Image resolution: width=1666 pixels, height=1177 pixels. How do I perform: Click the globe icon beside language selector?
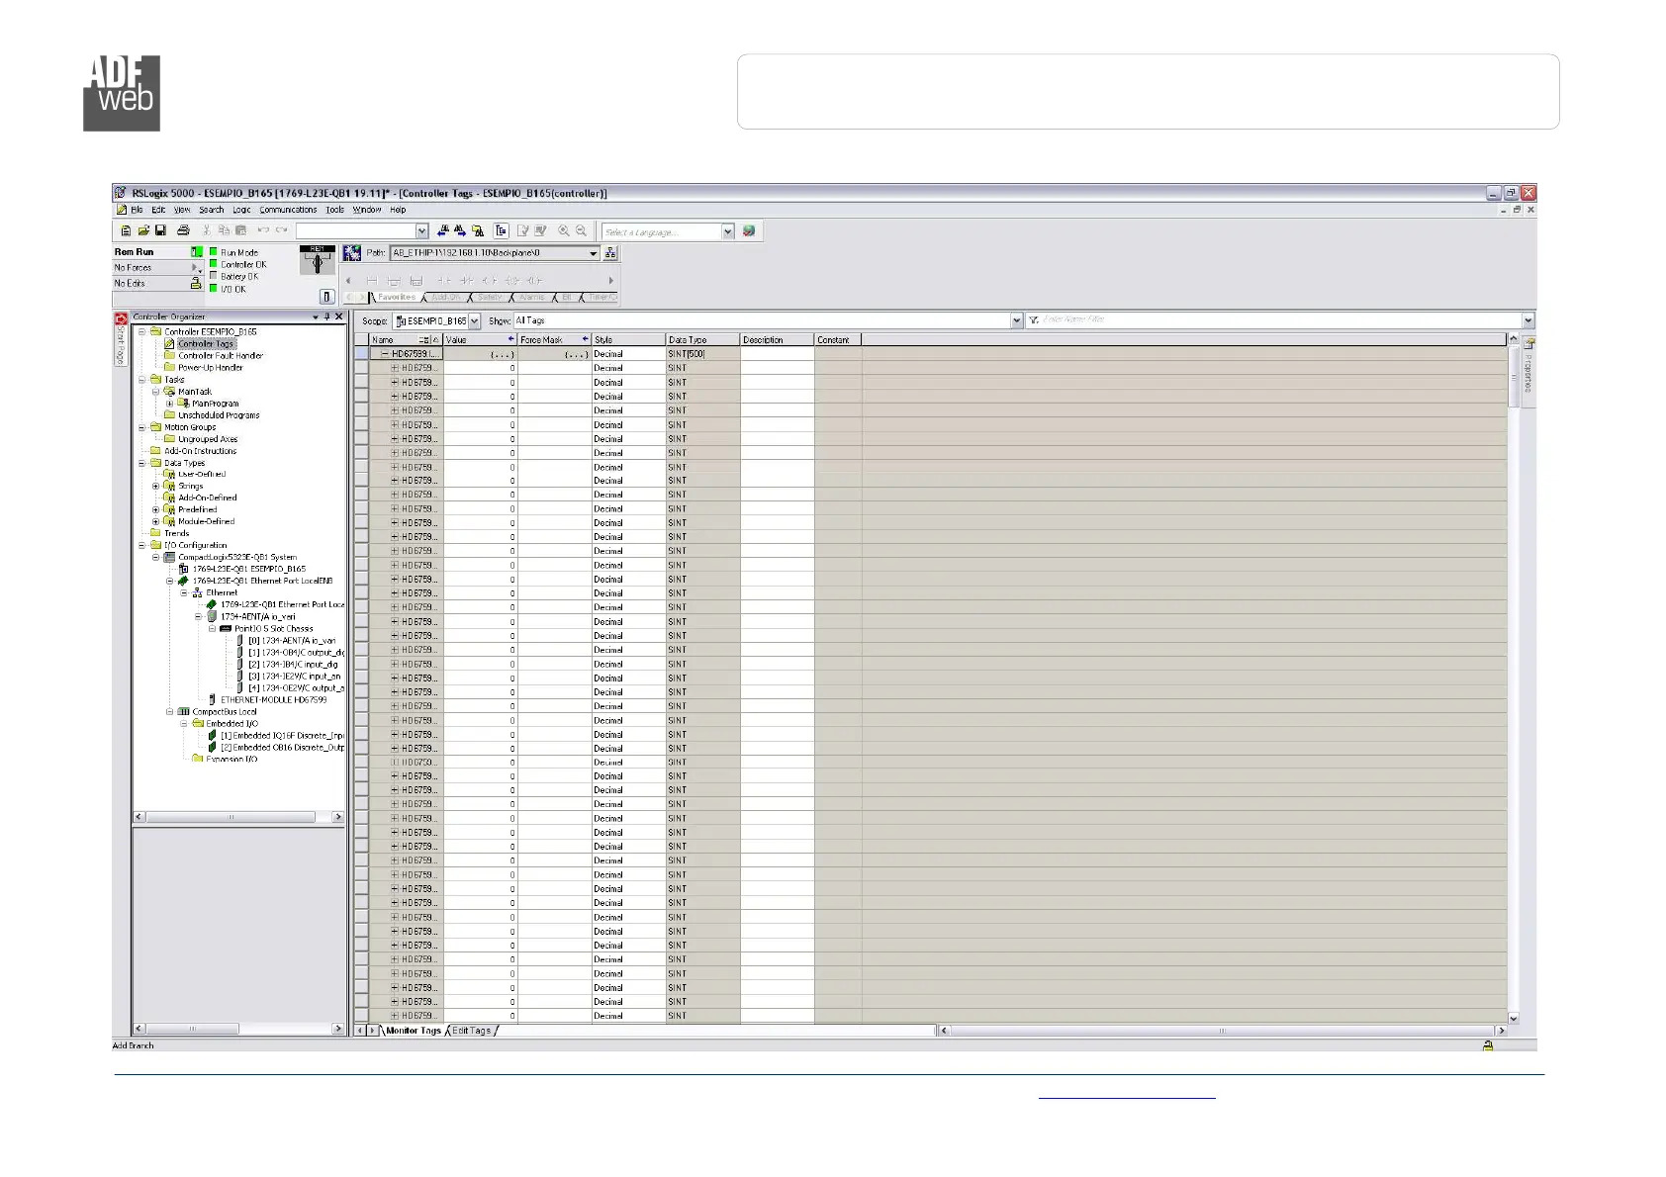[x=749, y=230]
